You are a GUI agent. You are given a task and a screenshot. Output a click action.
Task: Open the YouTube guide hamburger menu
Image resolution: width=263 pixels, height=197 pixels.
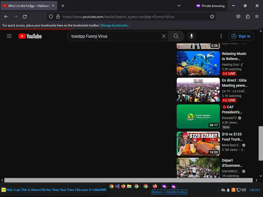(9, 36)
